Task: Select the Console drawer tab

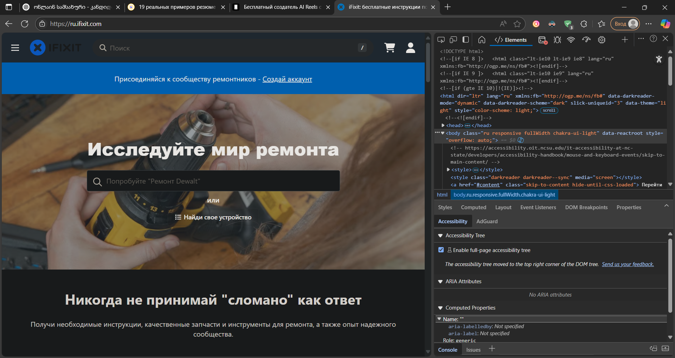Action: [x=448, y=350]
